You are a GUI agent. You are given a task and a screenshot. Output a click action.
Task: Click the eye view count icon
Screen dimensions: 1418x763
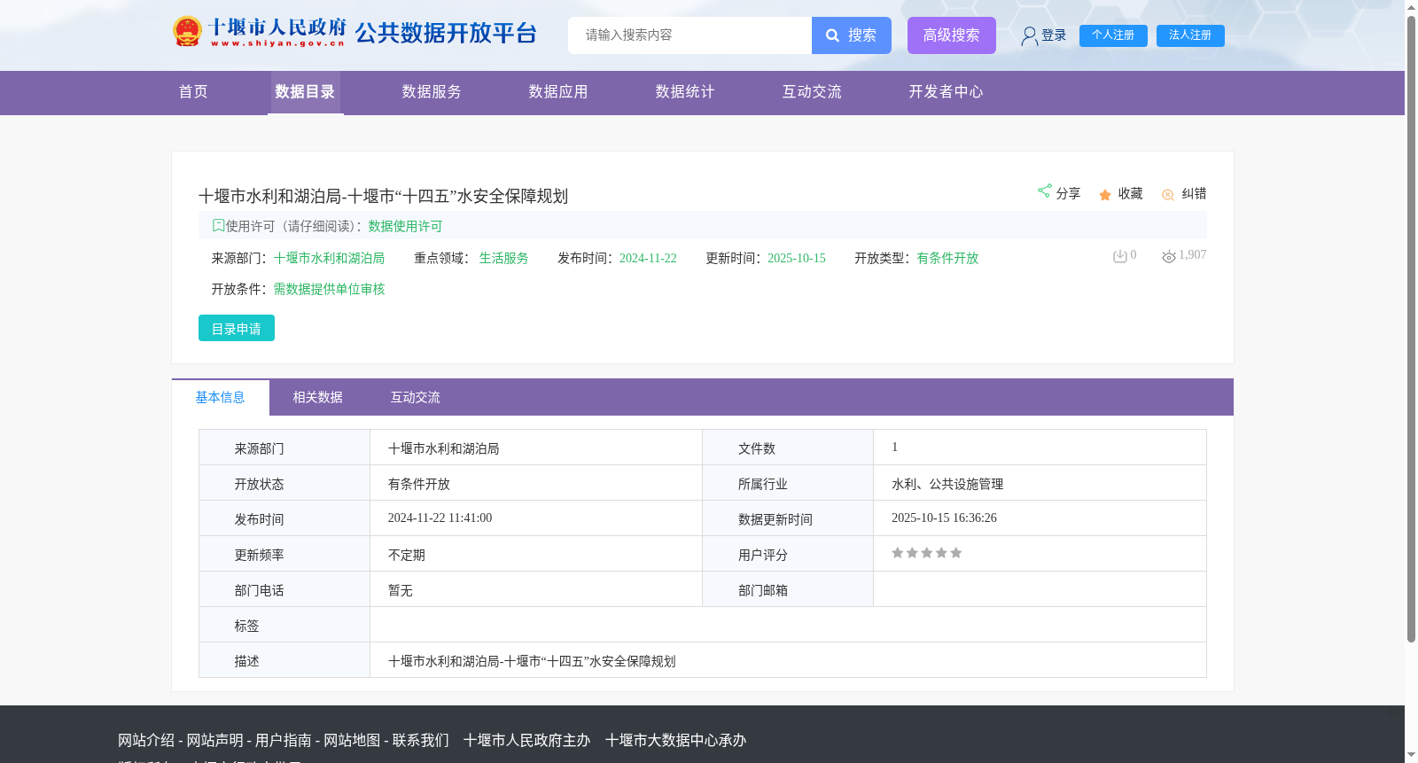[x=1169, y=256]
